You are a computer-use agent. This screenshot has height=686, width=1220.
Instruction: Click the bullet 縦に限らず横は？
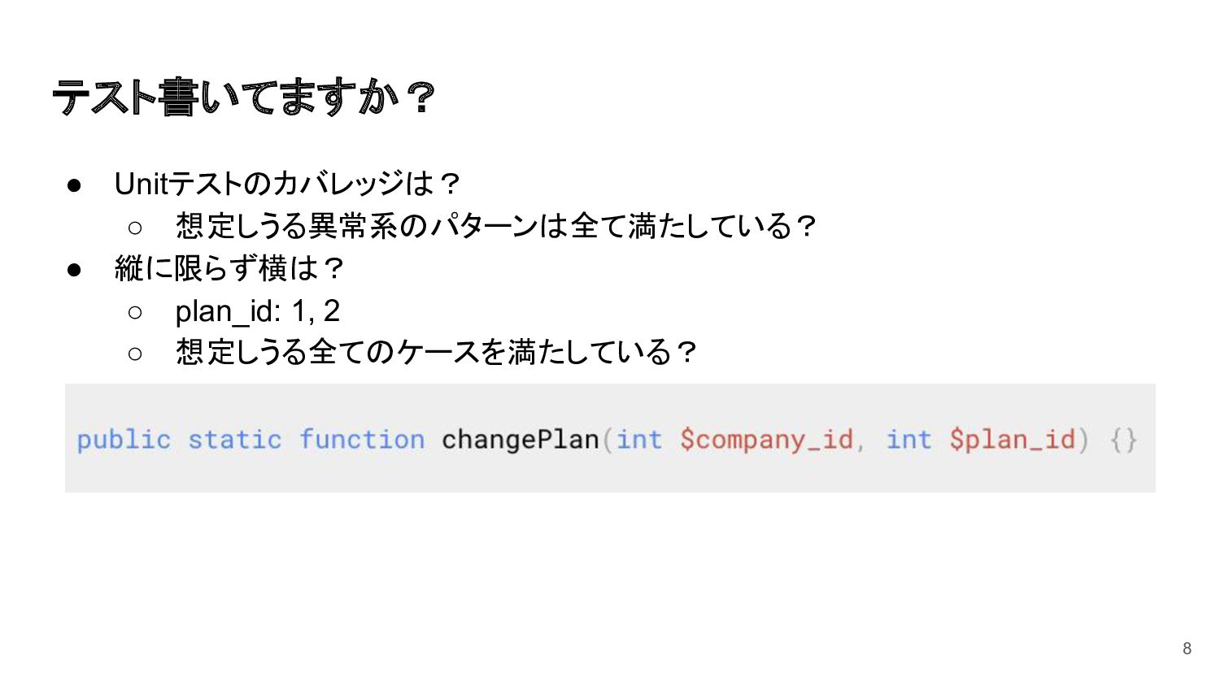tap(230, 268)
